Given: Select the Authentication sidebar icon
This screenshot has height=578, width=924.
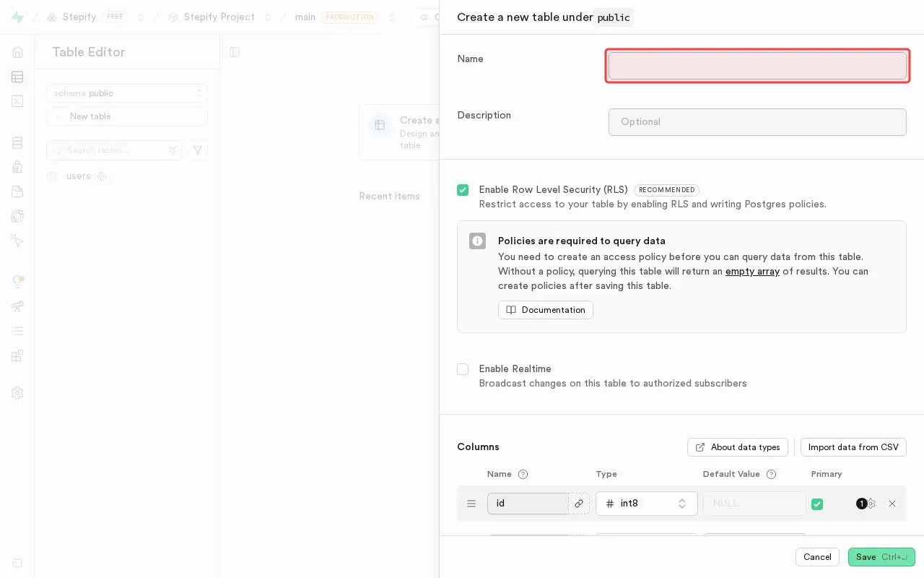Looking at the screenshot, I should (x=17, y=166).
